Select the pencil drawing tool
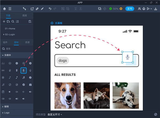The height and width of the screenshot is (118, 160). click(42, 9)
